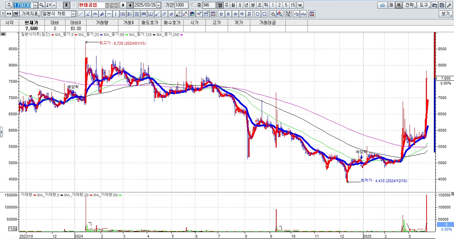Viewport: 454px width, 239px height.
Task: Select the trend line drawing tool
Action: 81,14
